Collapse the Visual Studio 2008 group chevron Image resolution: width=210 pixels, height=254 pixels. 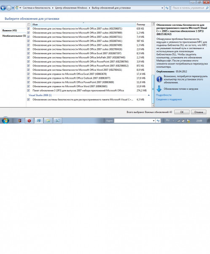click(149, 95)
